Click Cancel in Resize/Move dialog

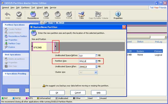78,93
